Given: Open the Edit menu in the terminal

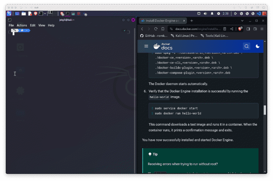Looking at the screenshot, I should point(33,25).
